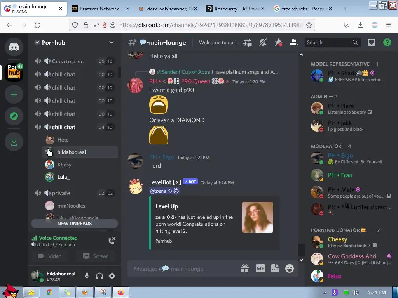Open Discord help question mark icon
Image resolution: width=398 pixels, height=298 pixels.
click(x=387, y=42)
